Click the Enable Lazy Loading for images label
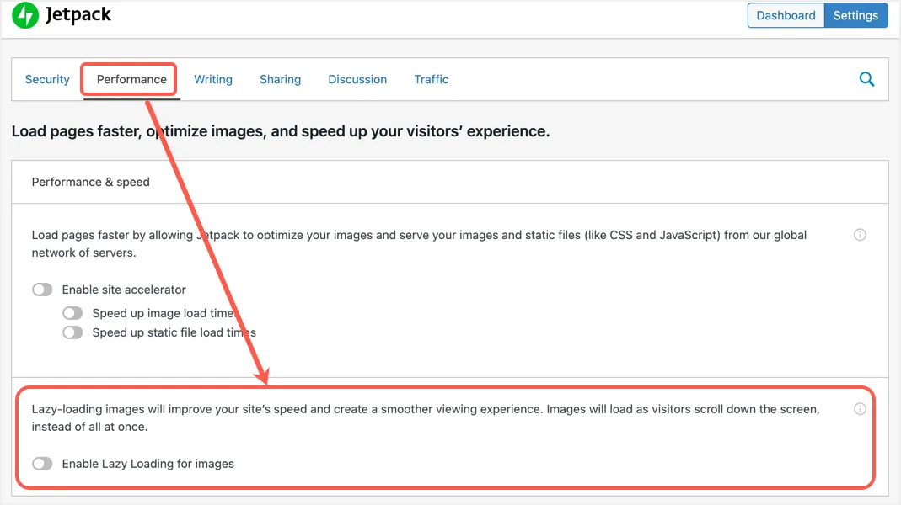This screenshot has height=505, width=901. pyautogui.click(x=148, y=464)
